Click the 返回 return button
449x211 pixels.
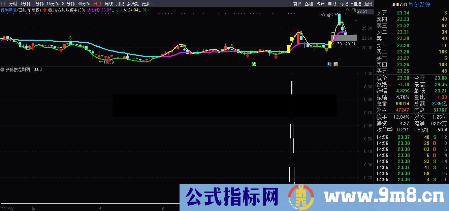click(x=367, y=4)
